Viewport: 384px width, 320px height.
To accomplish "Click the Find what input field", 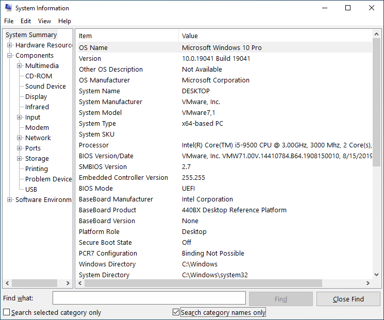I will tap(149, 298).
